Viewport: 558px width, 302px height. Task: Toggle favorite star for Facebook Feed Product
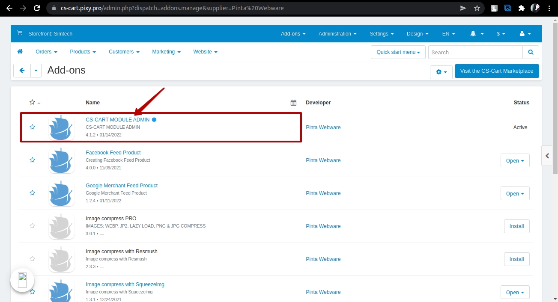[x=32, y=160]
